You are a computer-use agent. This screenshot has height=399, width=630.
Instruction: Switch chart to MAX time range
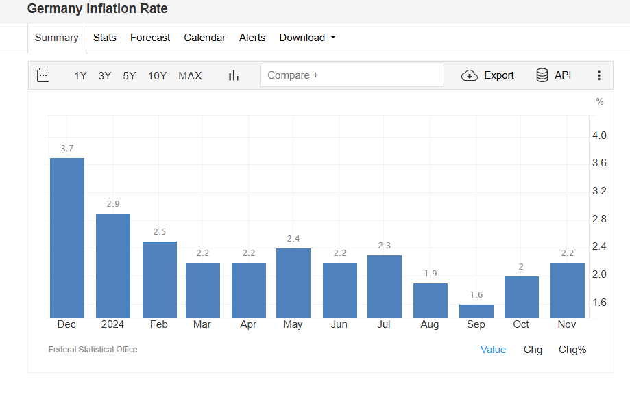point(190,75)
